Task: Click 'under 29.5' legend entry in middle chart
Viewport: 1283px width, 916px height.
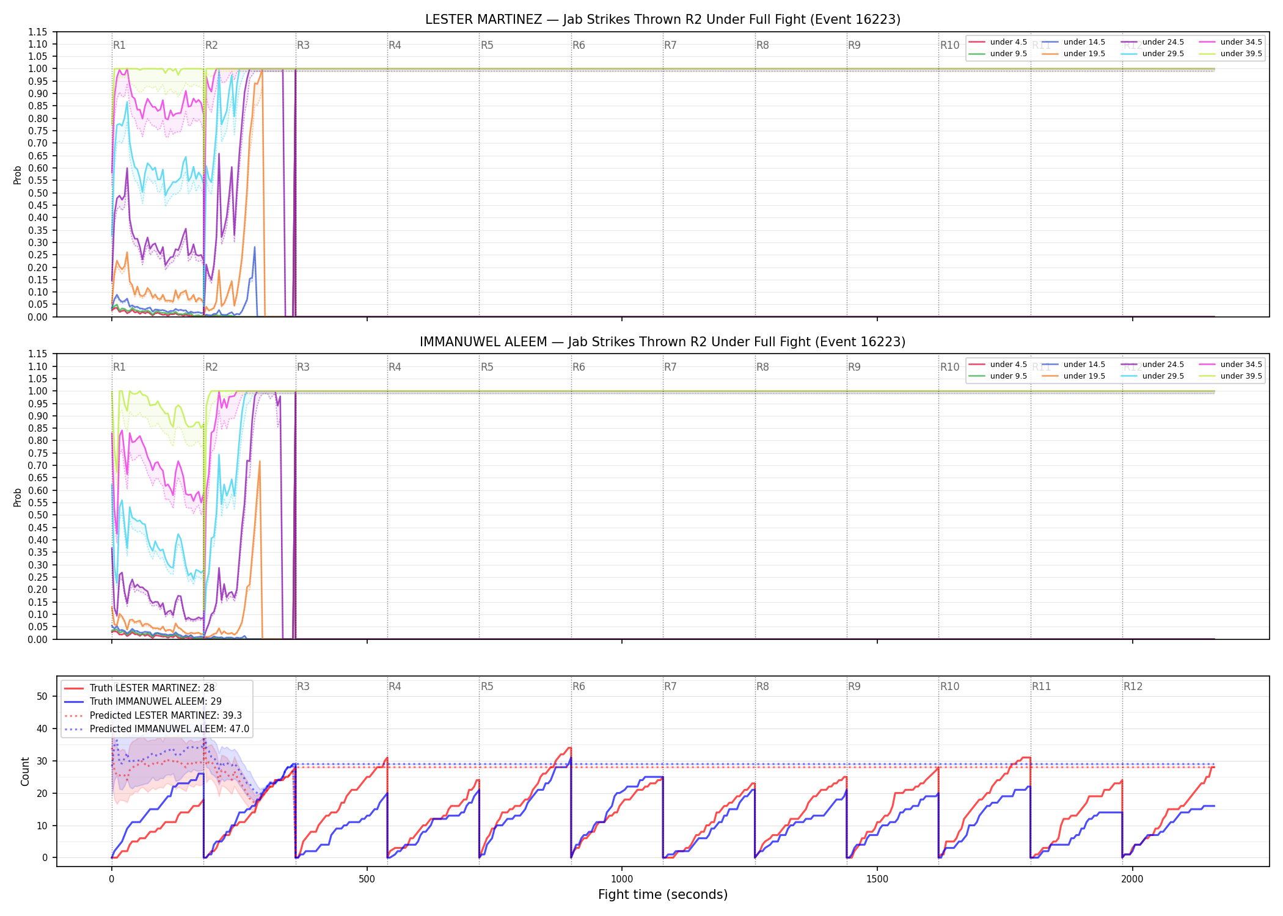Action: pyautogui.click(x=1152, y=376)
